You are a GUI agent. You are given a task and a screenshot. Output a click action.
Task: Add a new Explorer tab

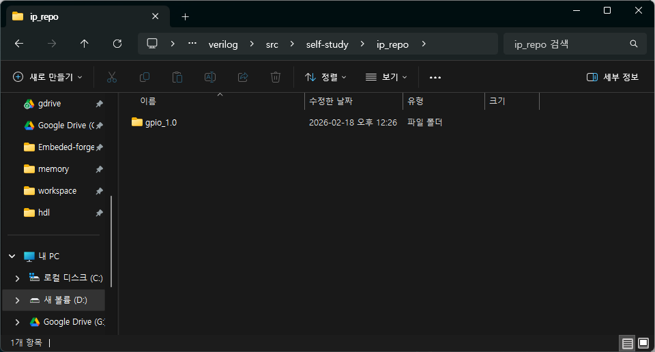pos(186,16)
